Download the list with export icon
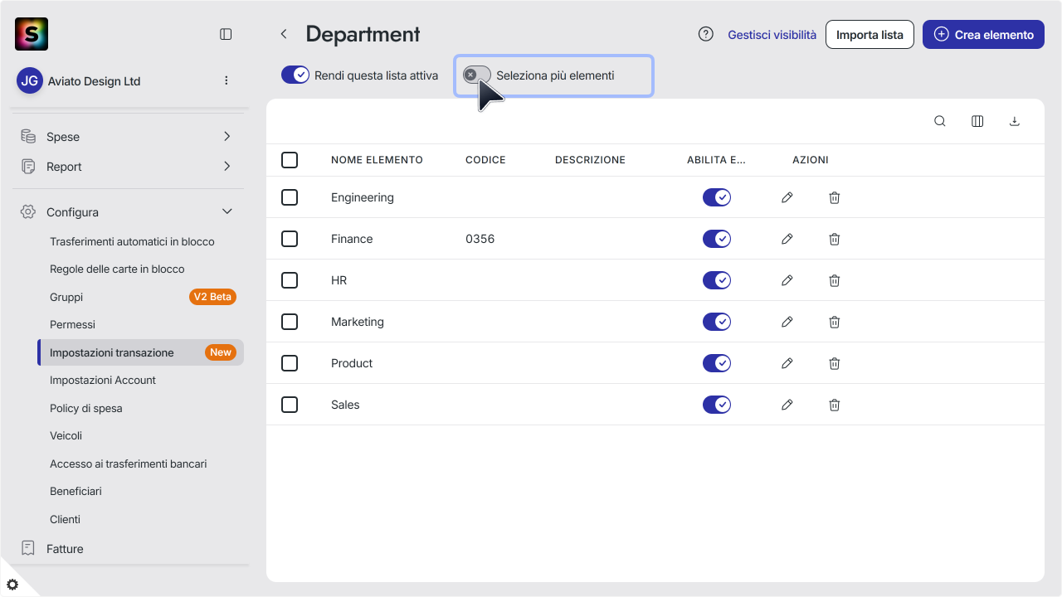This screenshot has width=1062, height=597. point(1014,121)
